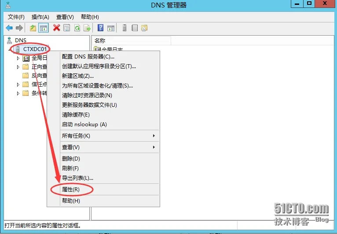Click the Back arrow toolbar icon
This screenshot has height=234, width=337.
tap(9, 28)
